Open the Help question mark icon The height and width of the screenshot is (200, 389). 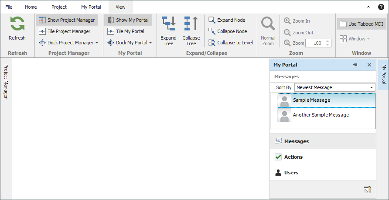click(381, 7)
